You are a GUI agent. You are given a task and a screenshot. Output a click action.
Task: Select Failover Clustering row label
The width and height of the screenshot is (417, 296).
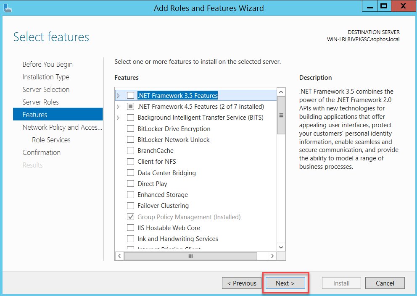point(163,206)
